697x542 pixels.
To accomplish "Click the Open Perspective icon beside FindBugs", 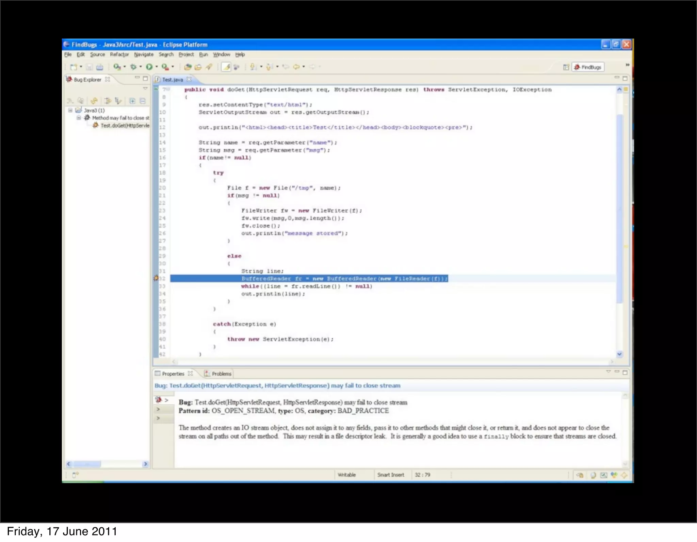I will [566, 67].
